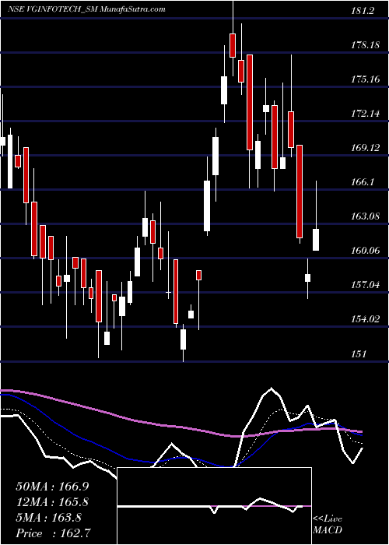Click the MACD inset chart panel

(x=214, y=506)
